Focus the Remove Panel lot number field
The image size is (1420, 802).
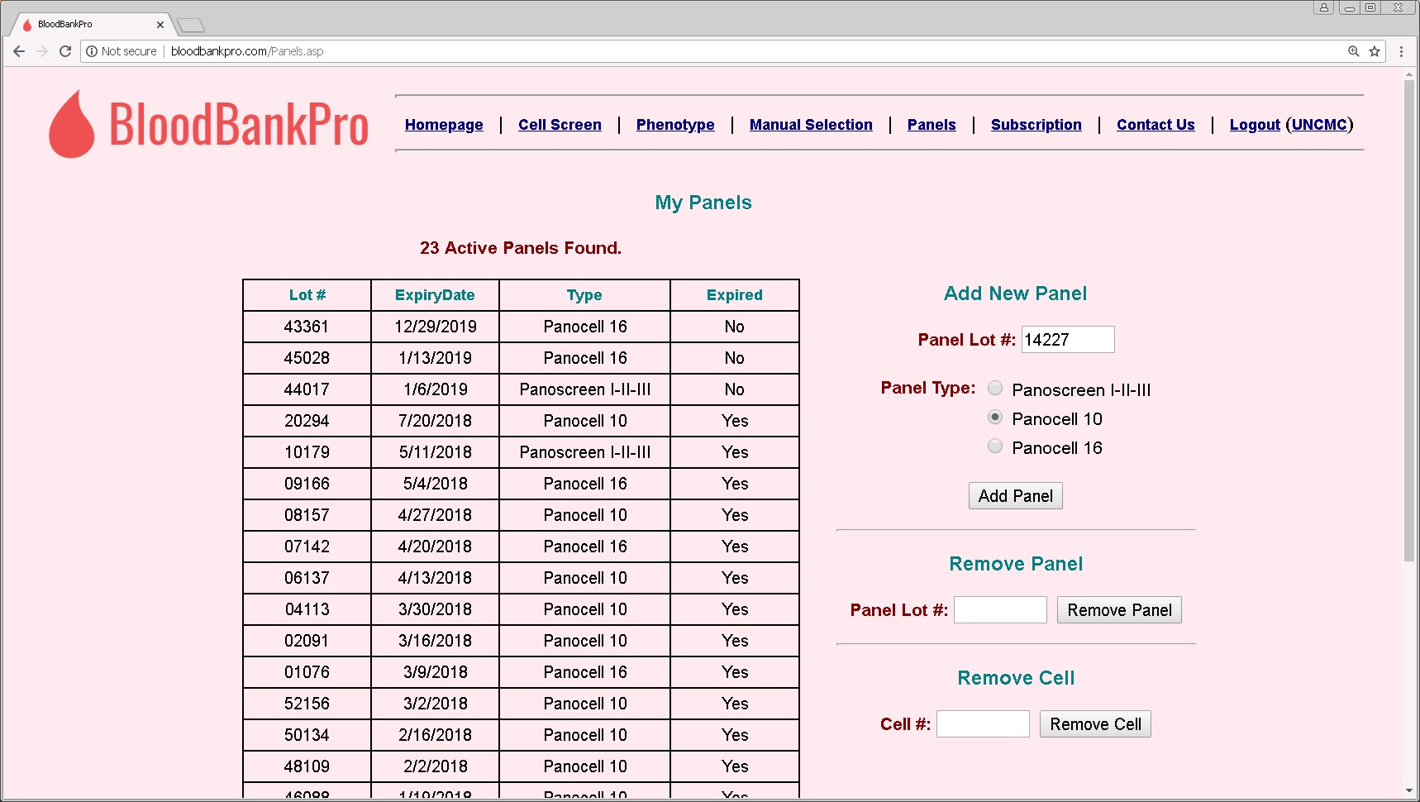1000,610
